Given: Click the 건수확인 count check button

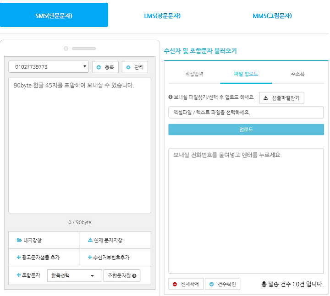Looking at the screenshot, I should tap(222, 284).
